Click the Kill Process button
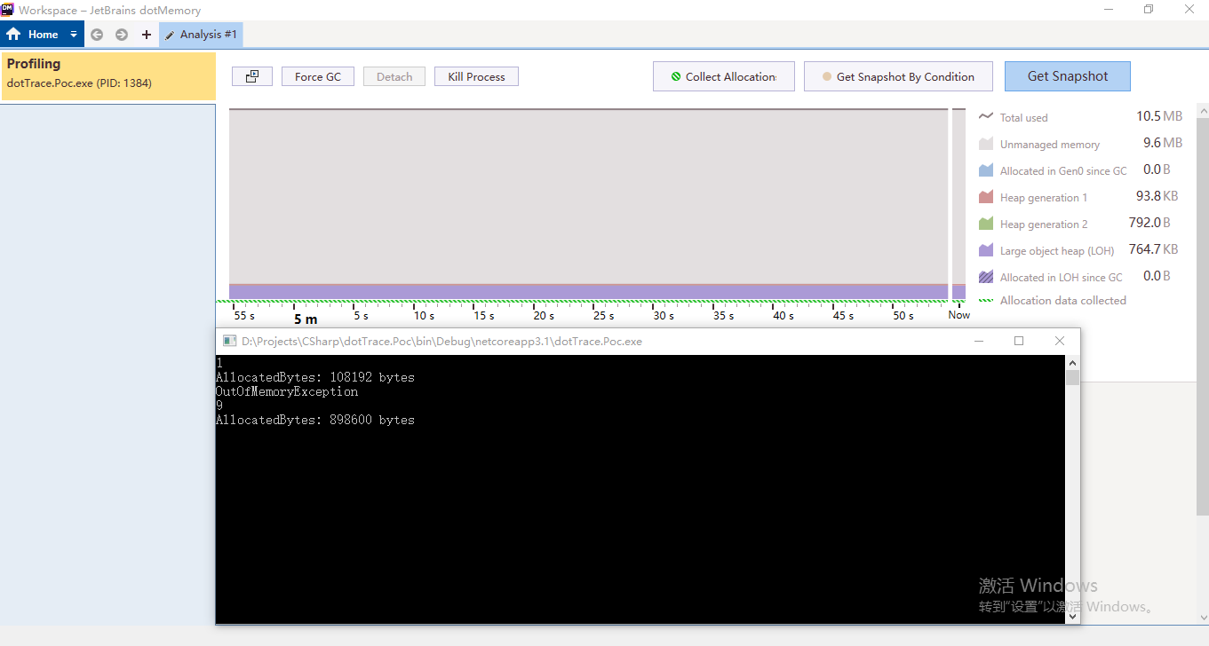Image resolution: width=1209 pixels, height=646 pixels. pyautogui.click(x=476, y=76)
